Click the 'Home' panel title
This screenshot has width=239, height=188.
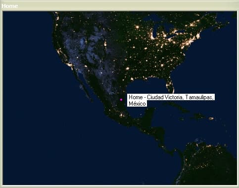(10, 6)
